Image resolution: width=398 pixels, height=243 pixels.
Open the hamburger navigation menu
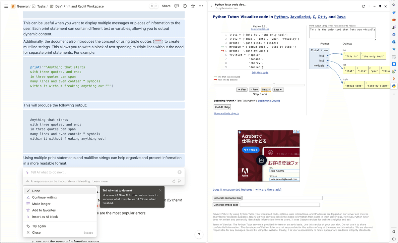[x=6, y=6]
